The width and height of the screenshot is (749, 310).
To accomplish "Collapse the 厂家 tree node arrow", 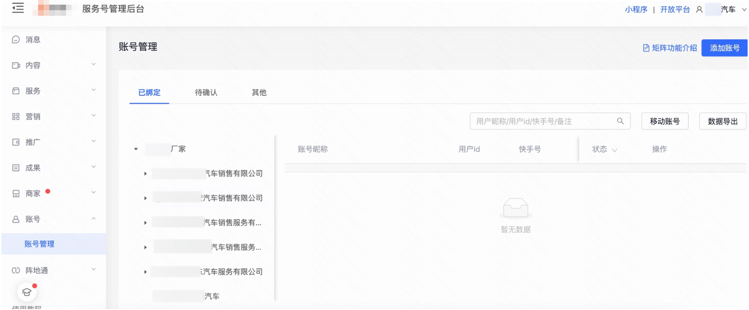I will 136,149.
